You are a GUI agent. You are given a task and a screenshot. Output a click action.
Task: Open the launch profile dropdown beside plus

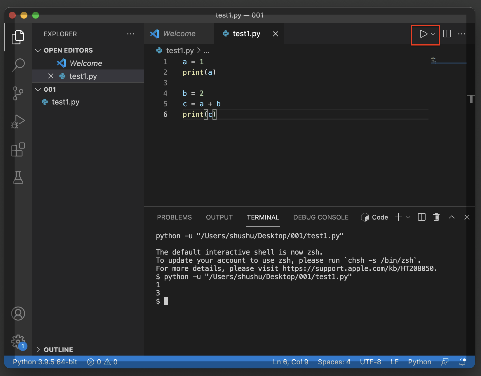(x=408, y=217)
